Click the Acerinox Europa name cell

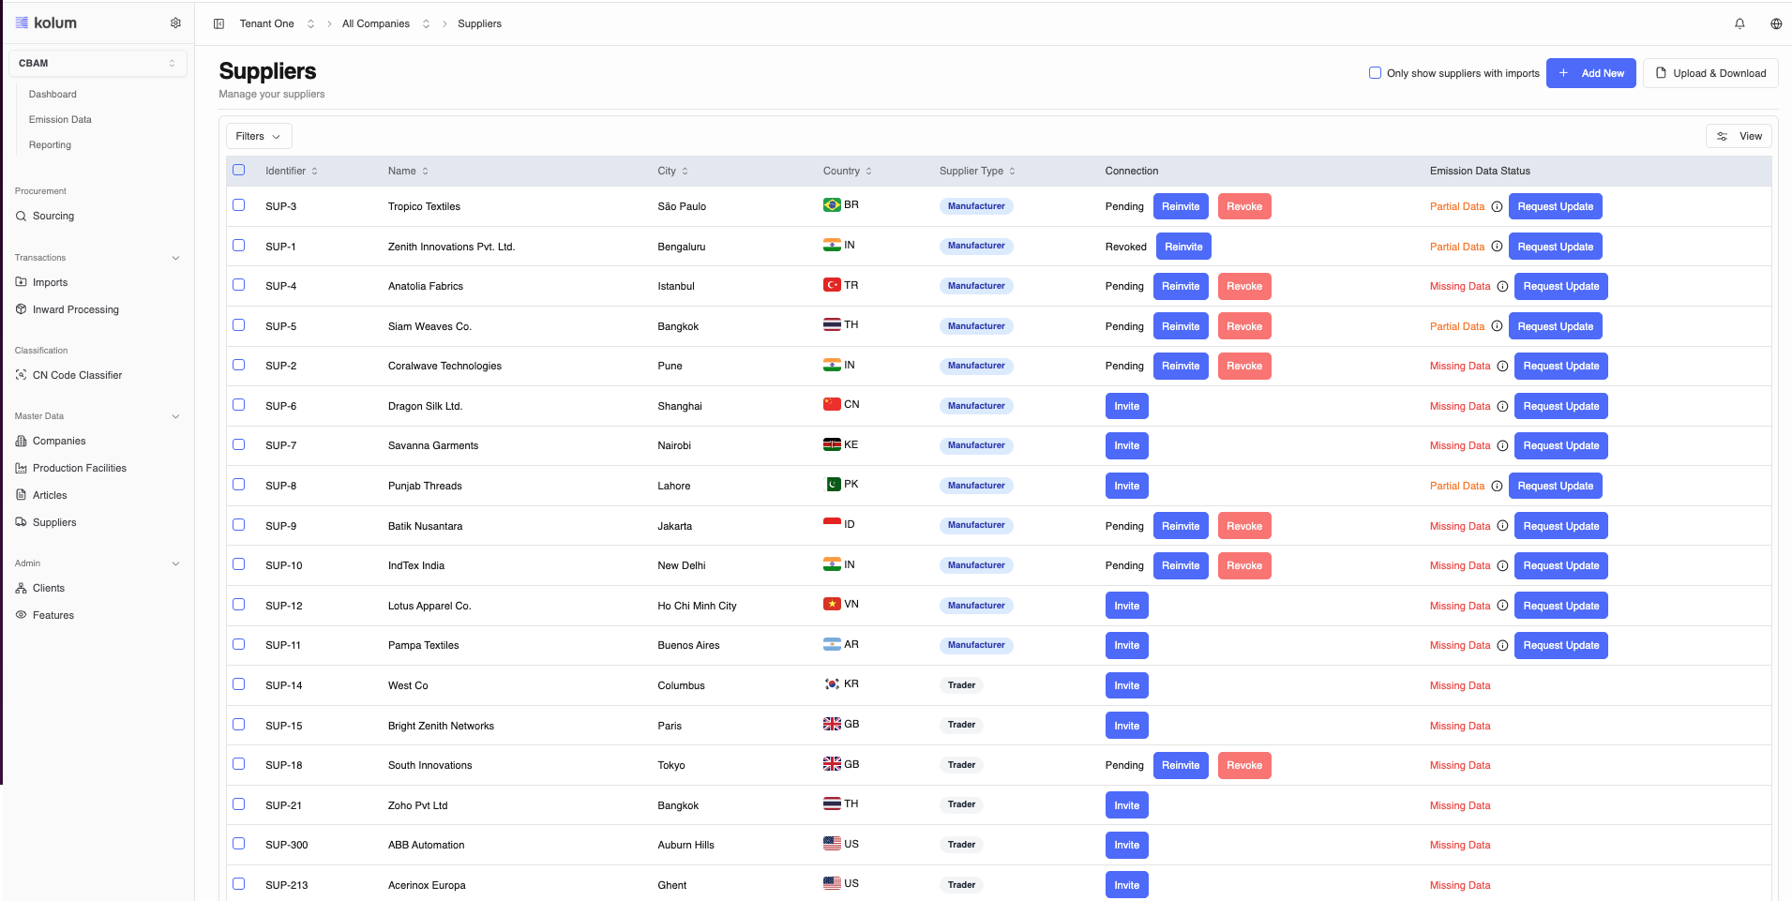pyautogui.click(x=427, y=885)
